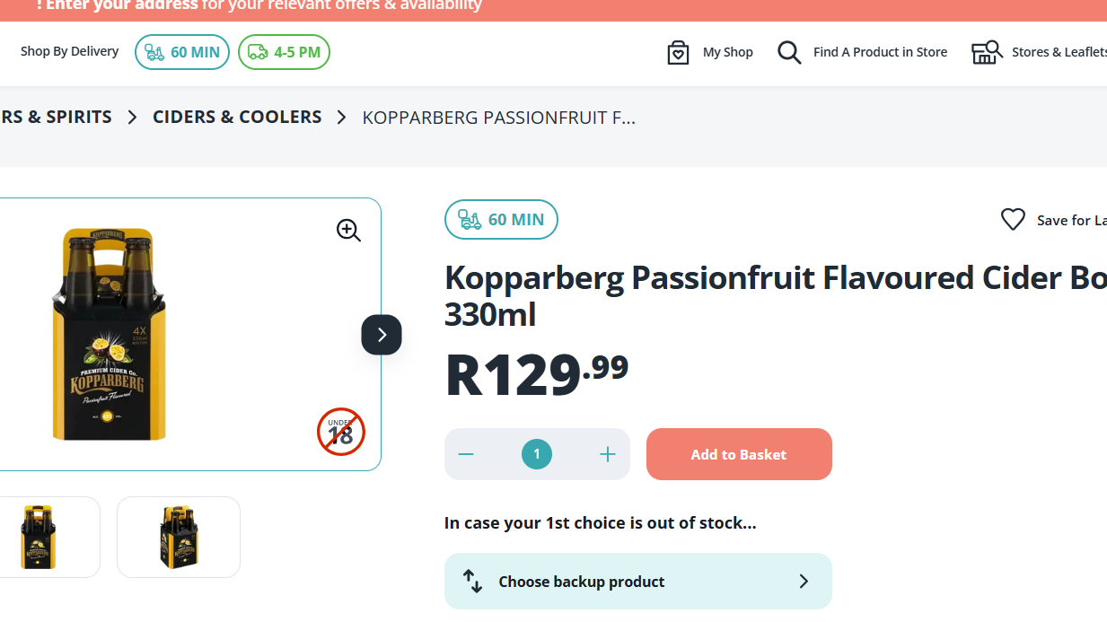Click scooter icon in product 60 MIN badge
The image size is (1107, 622).
click(470, 220)
